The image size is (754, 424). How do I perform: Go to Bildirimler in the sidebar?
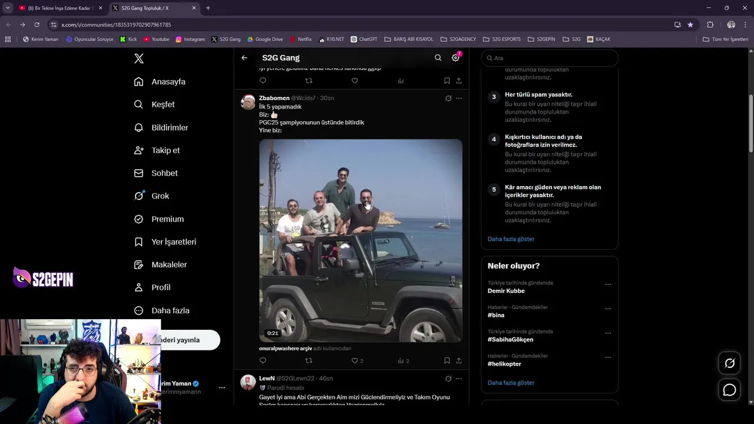click(161, 127)
